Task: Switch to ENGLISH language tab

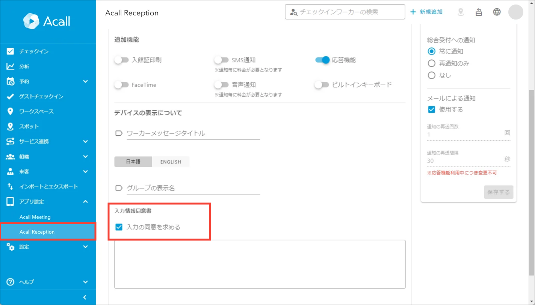Action: tap(171, 162)
